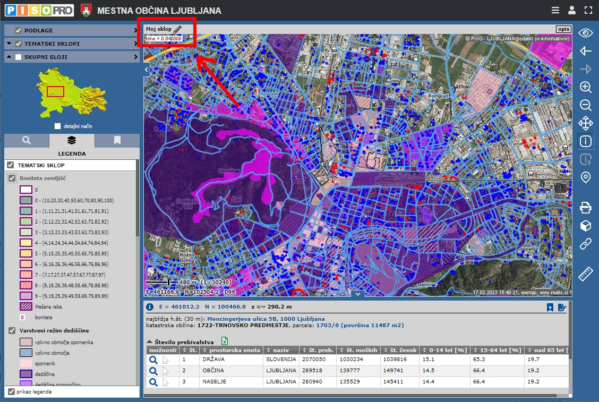Click the location pin tool
This screenshot has width=599, height=402.
pyautogui.click(x=585, y=177)
